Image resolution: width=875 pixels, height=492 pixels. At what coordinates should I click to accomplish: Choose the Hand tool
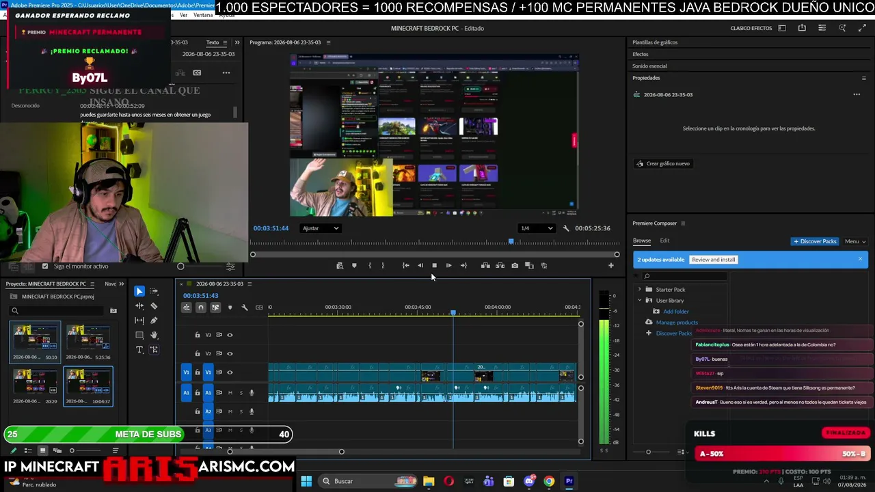(x=154, y=335)
